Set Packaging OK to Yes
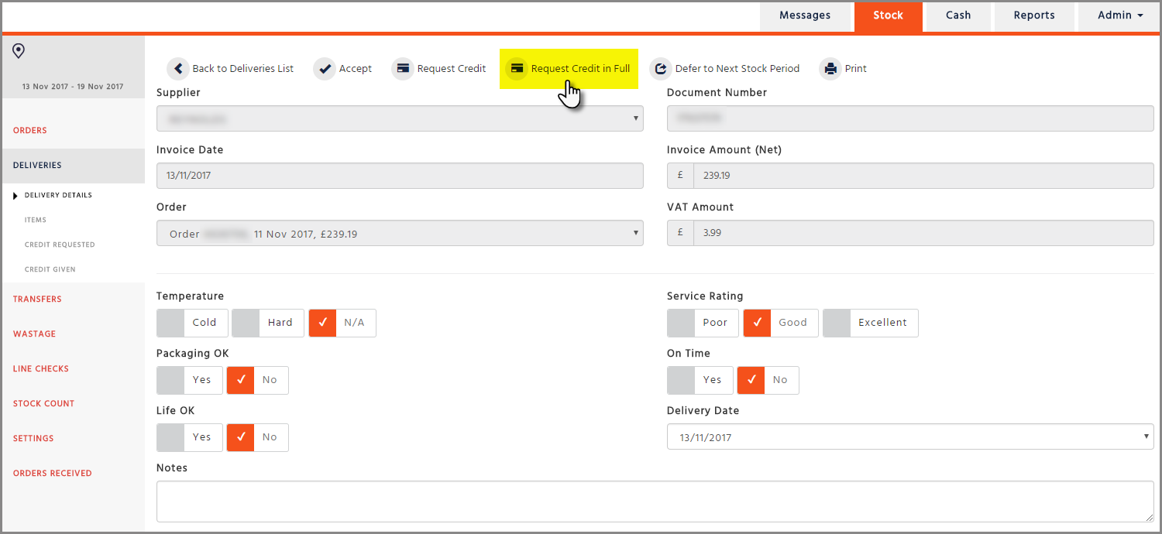 coord(190,380)
